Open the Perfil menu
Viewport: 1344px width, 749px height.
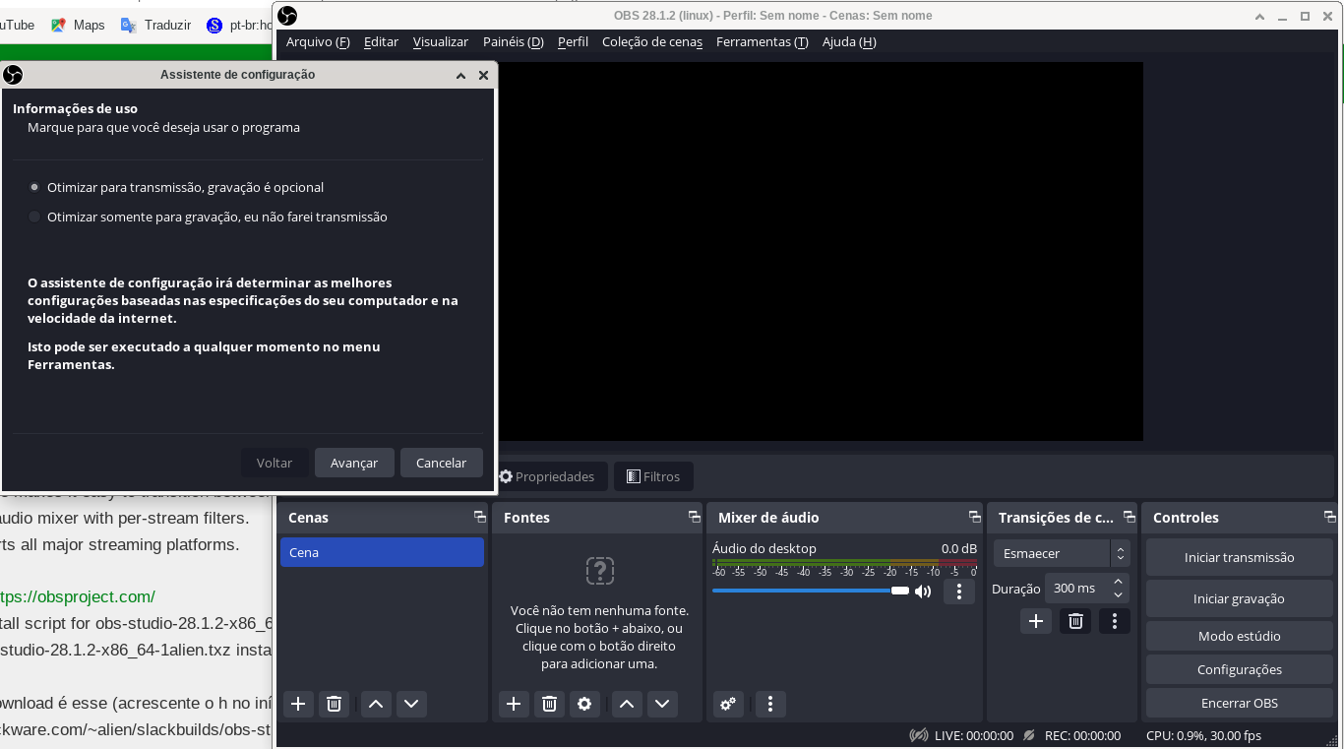click(573, 41)
